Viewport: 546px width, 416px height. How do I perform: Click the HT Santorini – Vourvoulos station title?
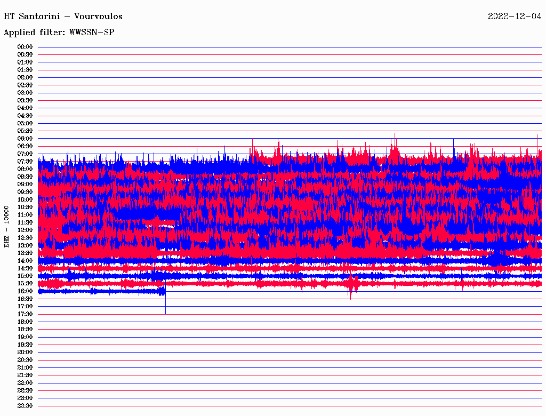(x=63, y=17)
